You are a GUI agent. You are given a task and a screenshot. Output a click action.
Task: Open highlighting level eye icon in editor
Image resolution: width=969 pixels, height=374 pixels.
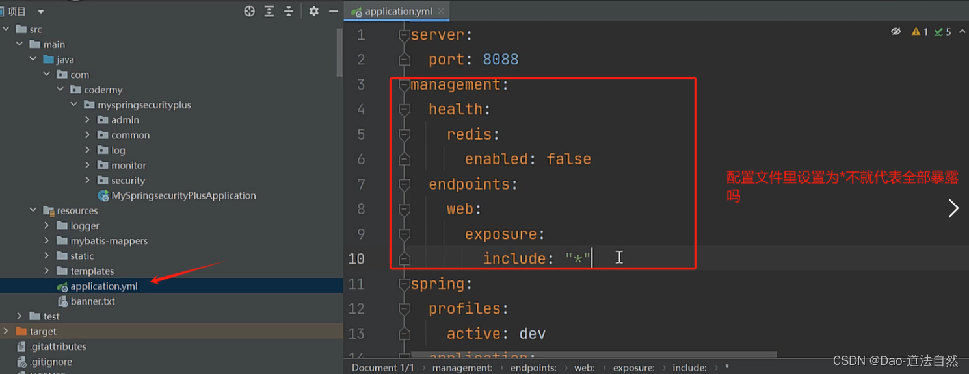coord(896,31)
